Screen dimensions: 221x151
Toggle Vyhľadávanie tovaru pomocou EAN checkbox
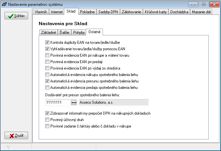tap(47, 49)
